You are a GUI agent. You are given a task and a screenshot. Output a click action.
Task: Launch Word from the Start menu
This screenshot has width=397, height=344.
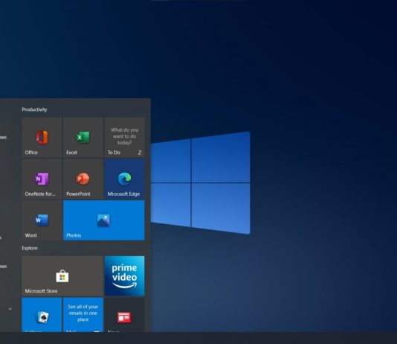[42, 220]
